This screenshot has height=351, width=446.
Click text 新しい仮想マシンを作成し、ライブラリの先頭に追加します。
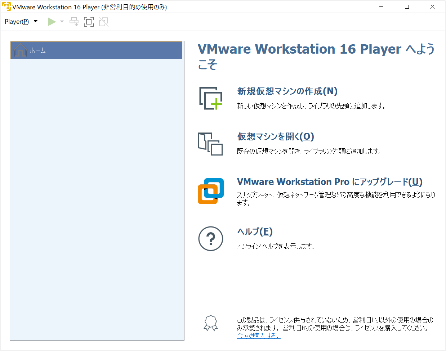(x=311, y=106)
